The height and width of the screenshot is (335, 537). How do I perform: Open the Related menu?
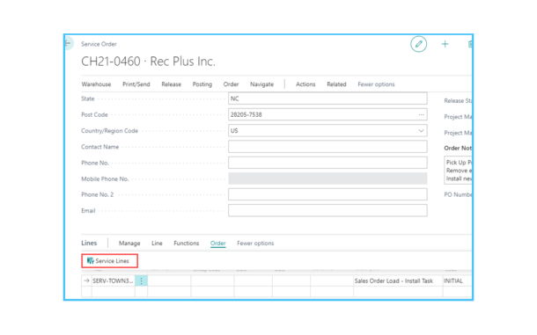[x=336, y=84]
